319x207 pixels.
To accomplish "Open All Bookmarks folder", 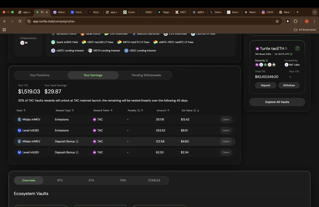I will [305, 30].
